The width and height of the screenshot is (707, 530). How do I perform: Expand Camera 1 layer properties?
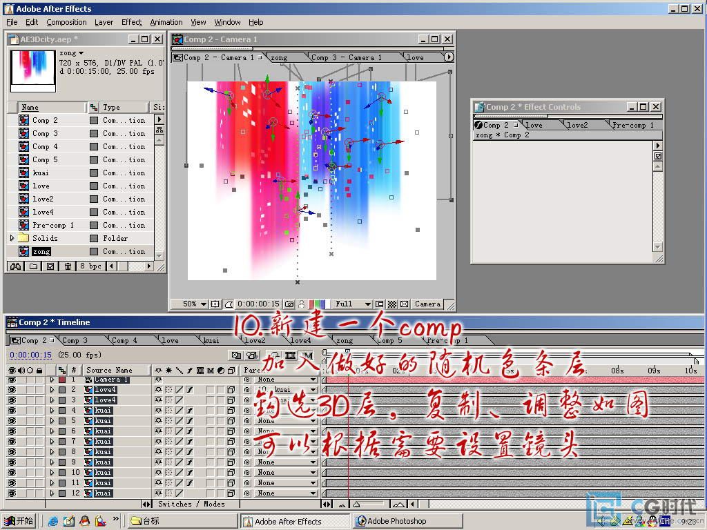point(52,380)
